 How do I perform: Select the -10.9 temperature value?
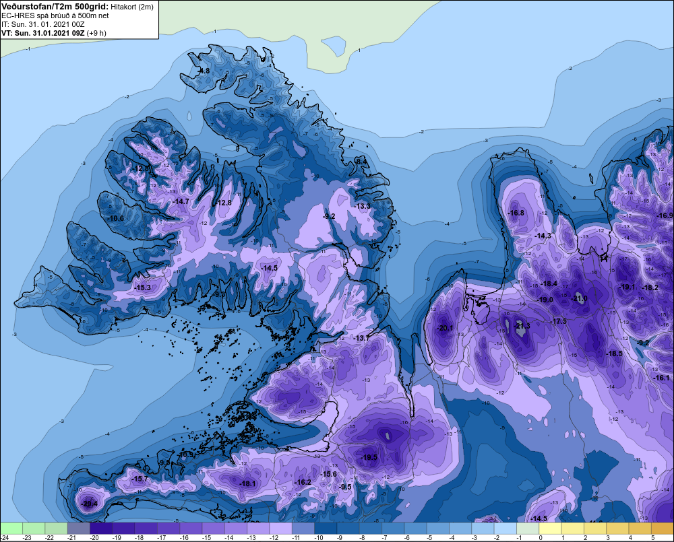186,454
